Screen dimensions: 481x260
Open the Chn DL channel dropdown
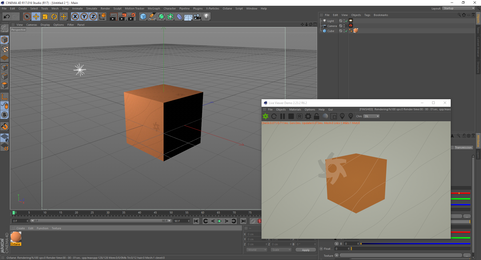click(x=372, y=116)
